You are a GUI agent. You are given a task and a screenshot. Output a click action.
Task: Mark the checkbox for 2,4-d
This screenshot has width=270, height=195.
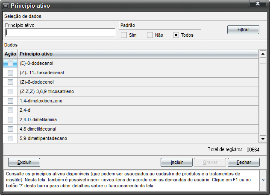10,110
